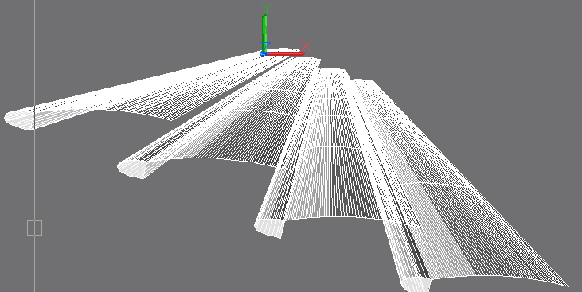Select the leftmost blade's rounded tip cap
The width and height of the screenshot is (582, 292).
[18, 119]
